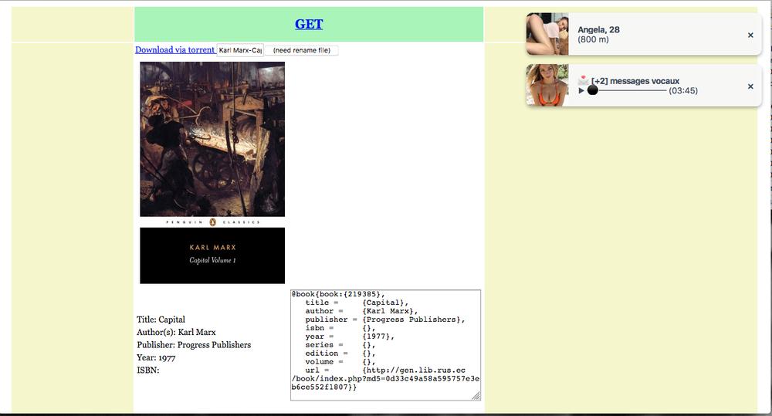Click the Author(s): Karl Marx text

(x=176, y=333)
